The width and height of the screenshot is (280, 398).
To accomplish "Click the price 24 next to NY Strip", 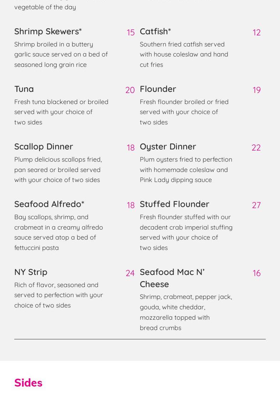I will point(130,273).
